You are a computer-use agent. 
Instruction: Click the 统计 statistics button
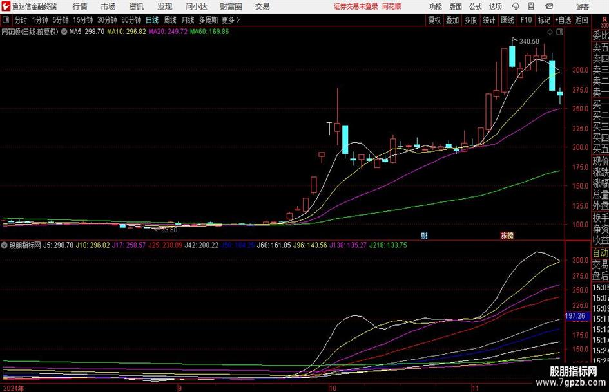488,20
